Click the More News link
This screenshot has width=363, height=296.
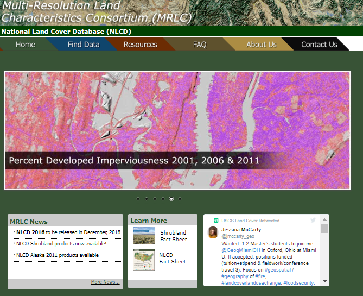pos(105,282)
